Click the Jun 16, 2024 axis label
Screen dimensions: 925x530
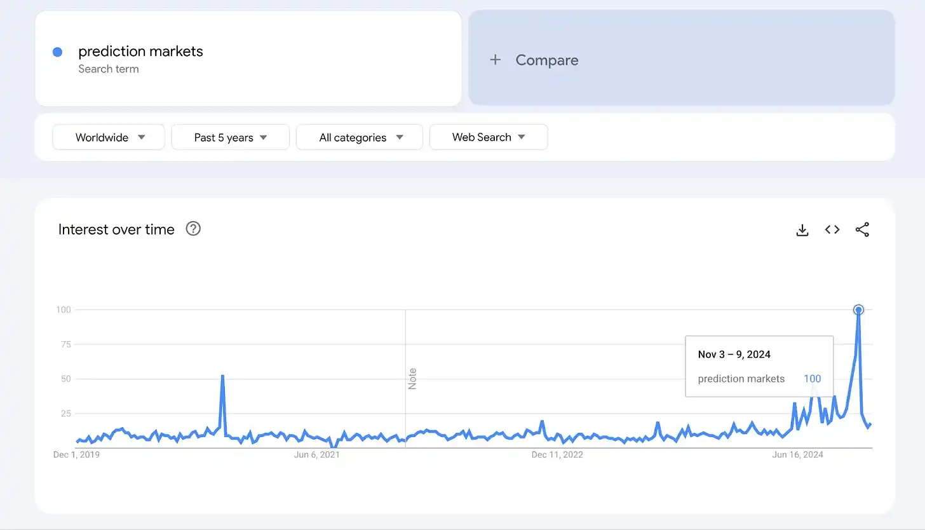click(797, 454)
